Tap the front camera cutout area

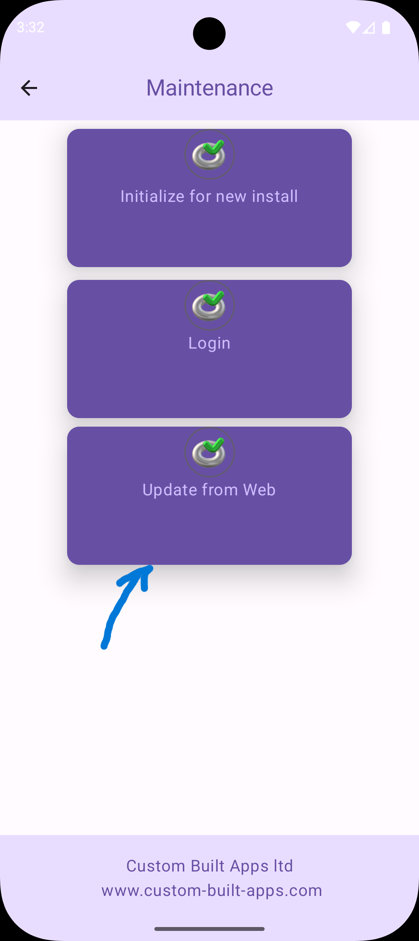point(209,34)
